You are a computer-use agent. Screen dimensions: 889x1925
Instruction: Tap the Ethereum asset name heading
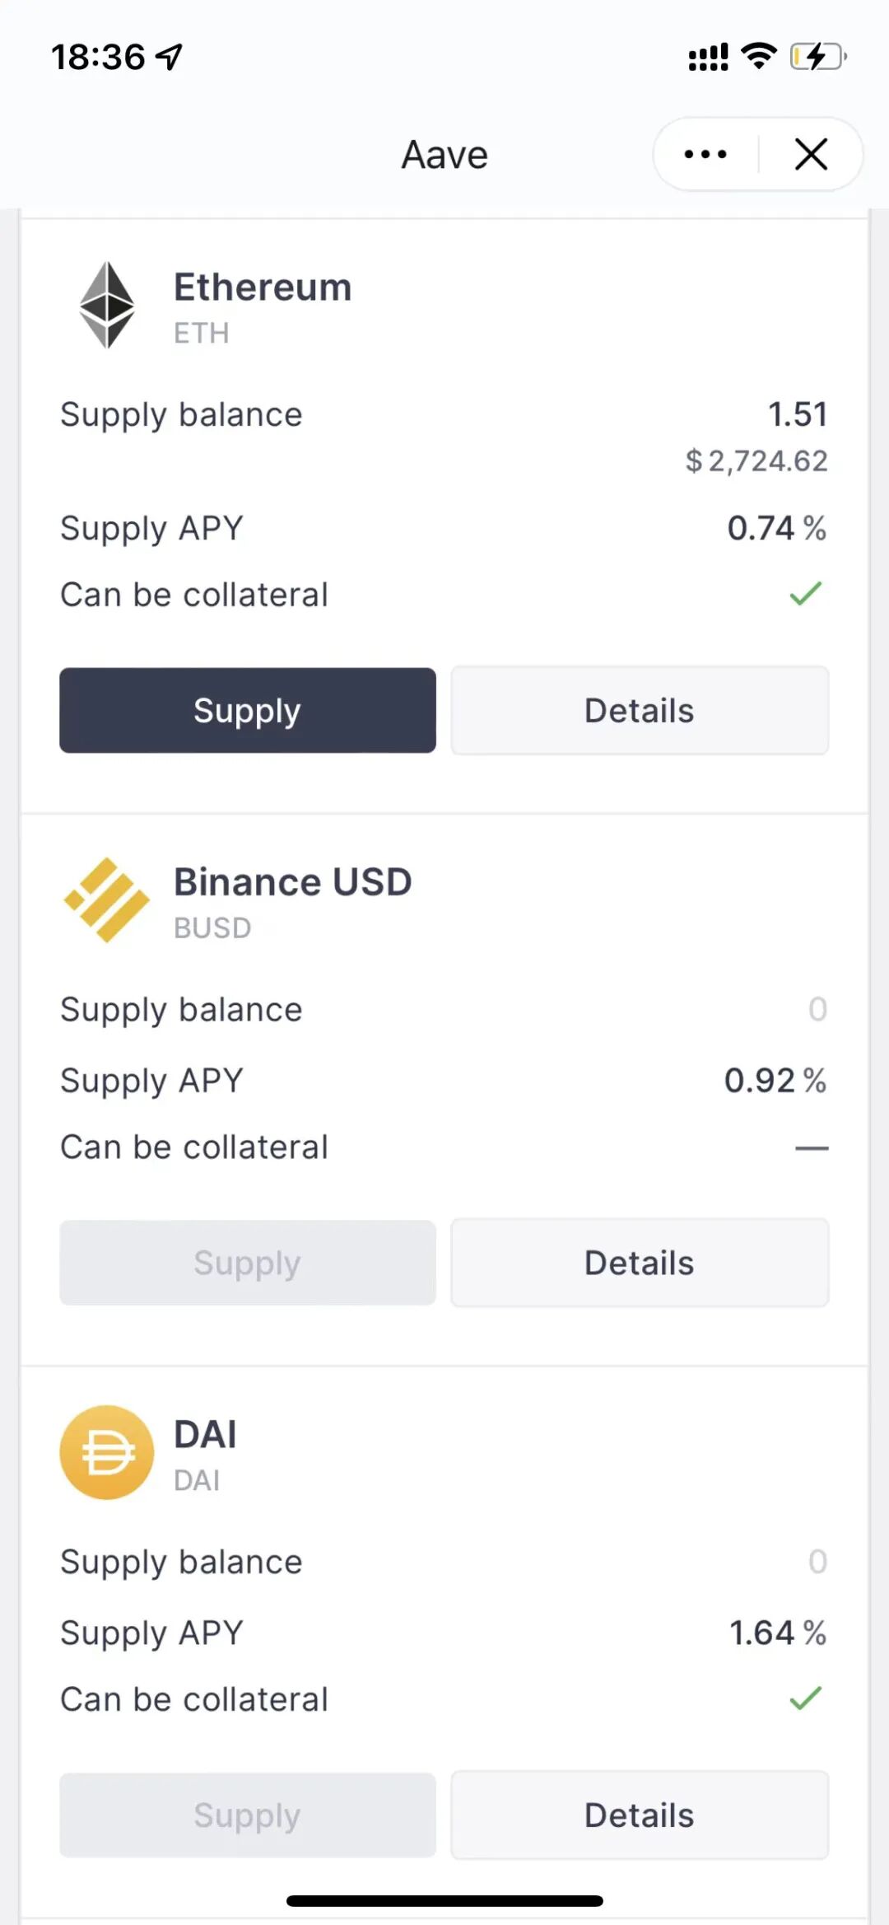263,287
